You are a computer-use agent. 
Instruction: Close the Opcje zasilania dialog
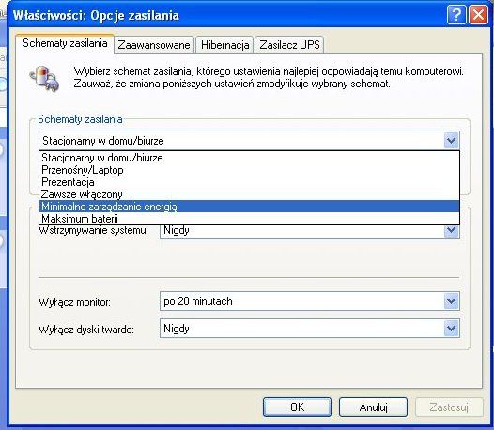[x=479, y=14]
